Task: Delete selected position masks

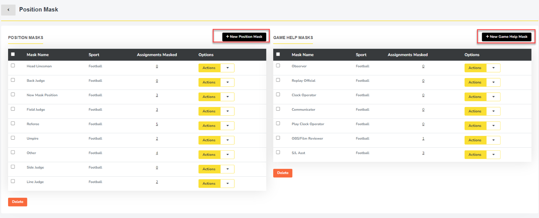Action: (x=18, y=202)
